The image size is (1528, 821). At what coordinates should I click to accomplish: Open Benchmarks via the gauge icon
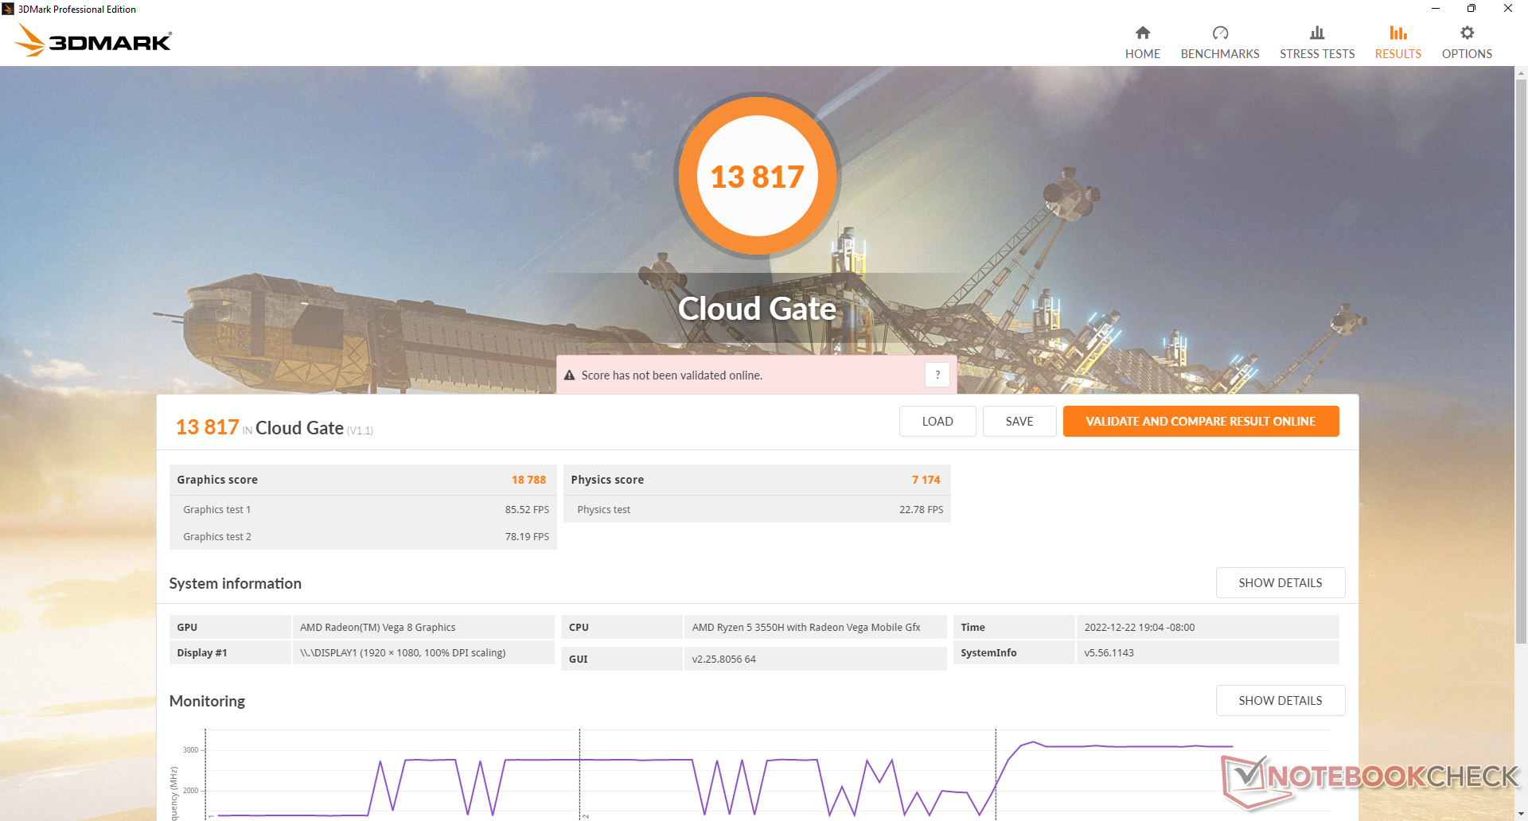click(1219, 33)
